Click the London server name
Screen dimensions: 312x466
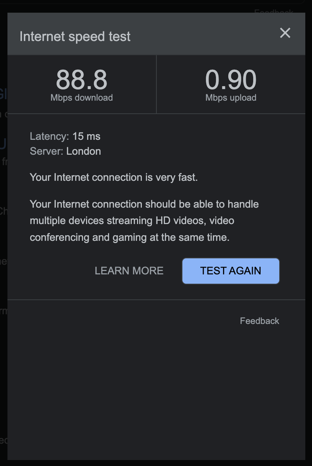tap(83, 151)
